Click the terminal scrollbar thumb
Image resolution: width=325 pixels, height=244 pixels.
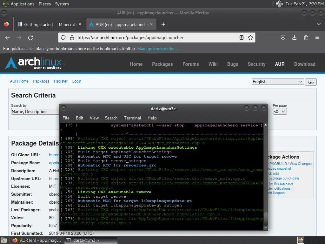click(x=266, y=219)
